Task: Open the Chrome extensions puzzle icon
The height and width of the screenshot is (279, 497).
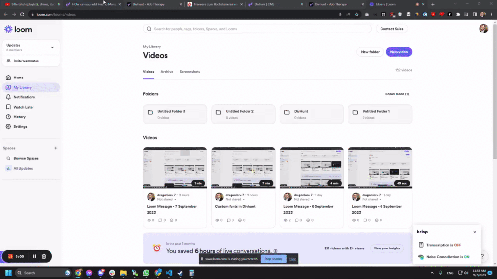Action: pyautogui.click(x=458, y=14)
